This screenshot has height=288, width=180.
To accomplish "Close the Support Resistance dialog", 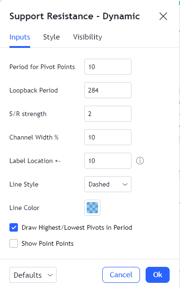I will [163, 16].
